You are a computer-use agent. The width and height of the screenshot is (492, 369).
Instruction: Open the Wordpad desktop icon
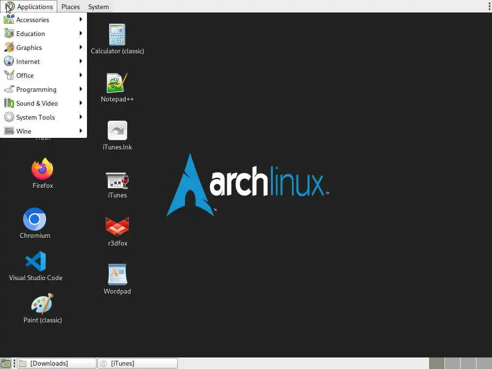pyautogui.click(x=117, y=274)
